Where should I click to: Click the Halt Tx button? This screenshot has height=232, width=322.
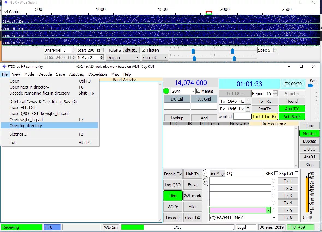tap(192, 174)
